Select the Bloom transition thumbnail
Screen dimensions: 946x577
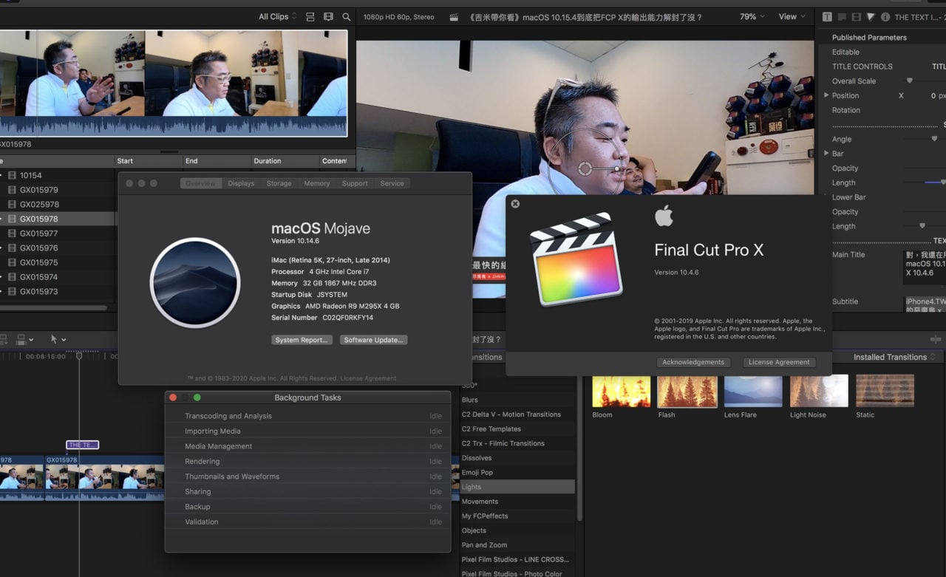tap(621, 391)
